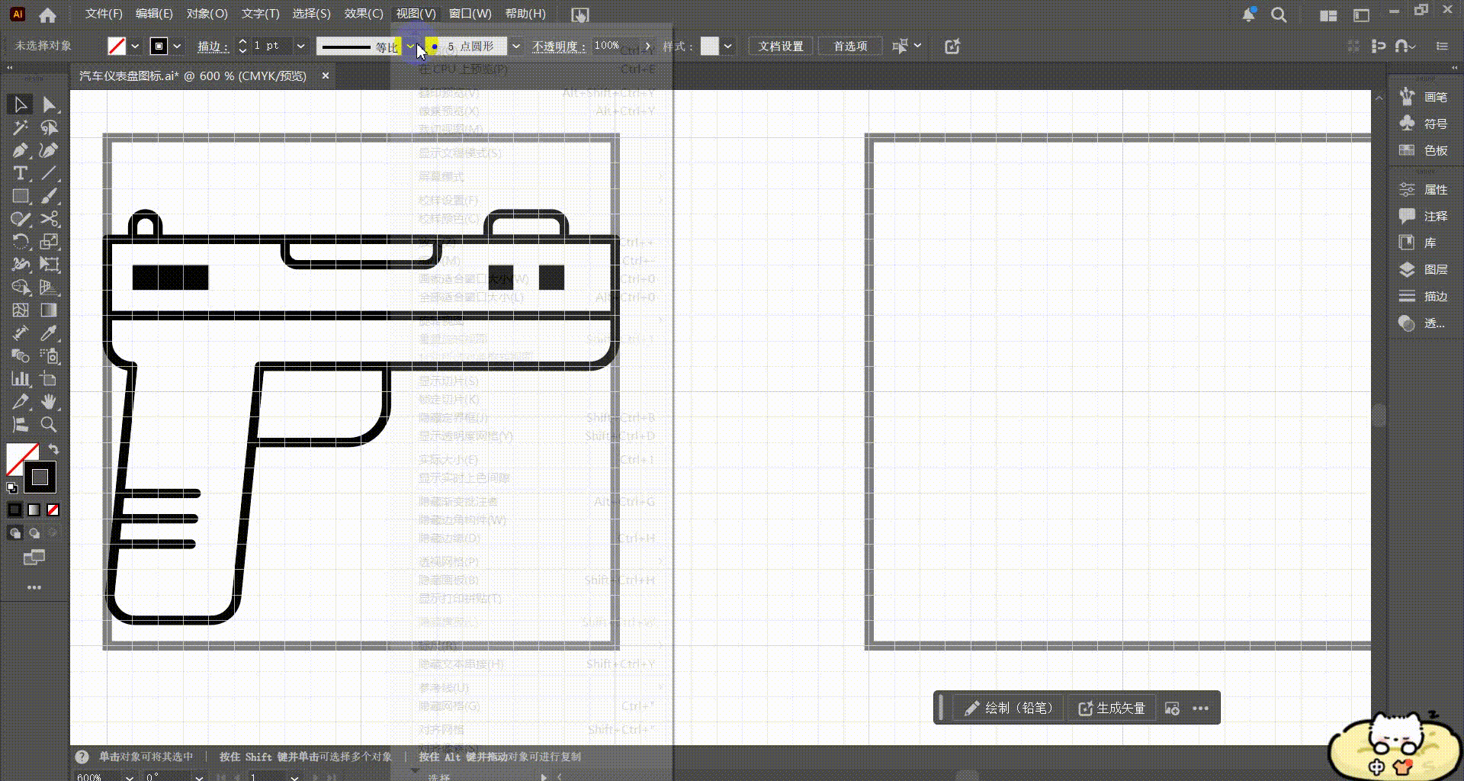Change screen mode button in toolbar
Screen dimensions: 1464x781
[34, 558]
